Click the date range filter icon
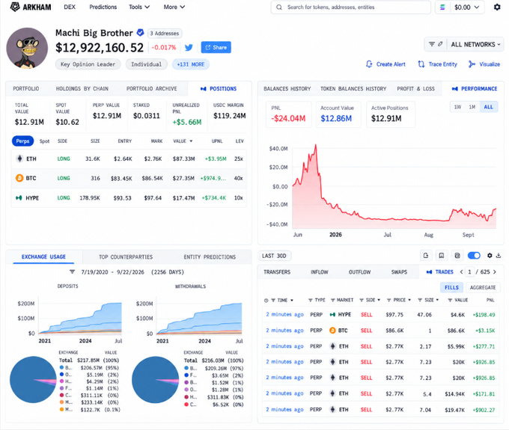This screenshot has height=430, width=509. coord(72,271)
